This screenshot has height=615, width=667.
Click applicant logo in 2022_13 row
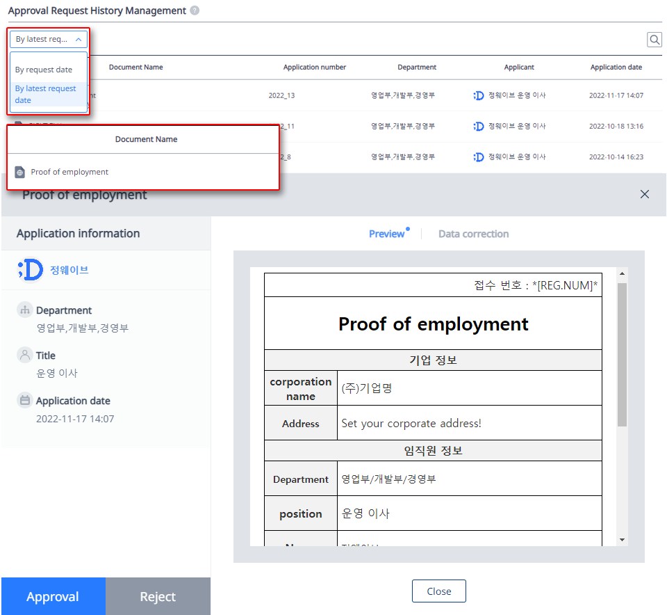coord(479,95)
